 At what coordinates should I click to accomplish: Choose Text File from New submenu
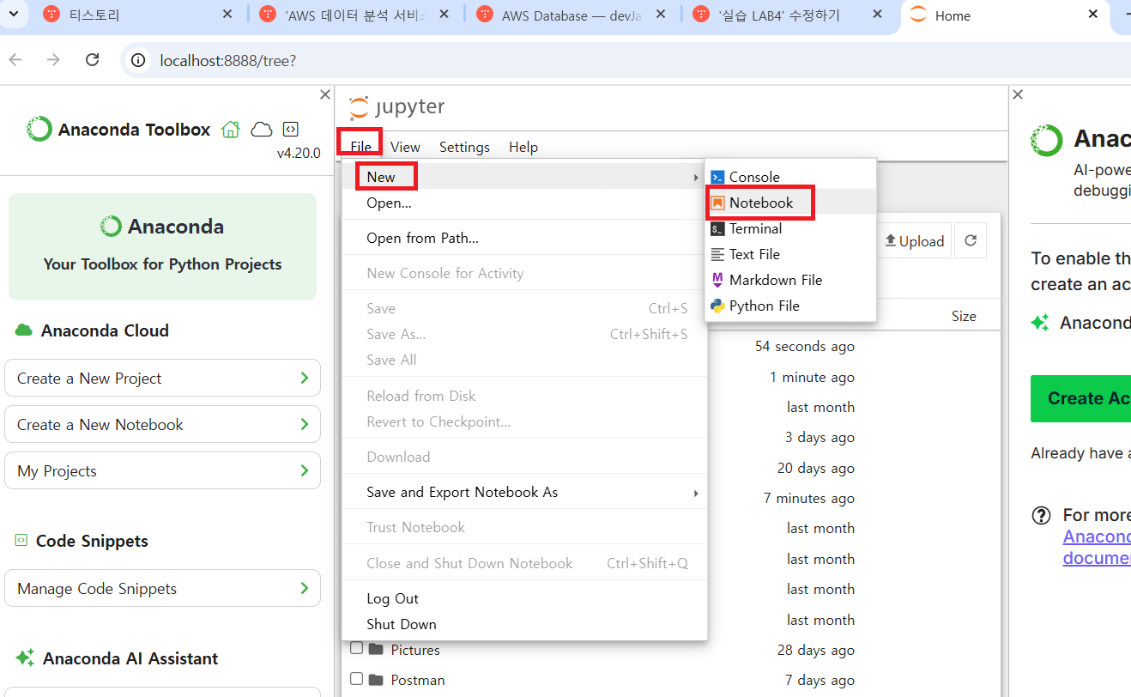click(790, 254)
